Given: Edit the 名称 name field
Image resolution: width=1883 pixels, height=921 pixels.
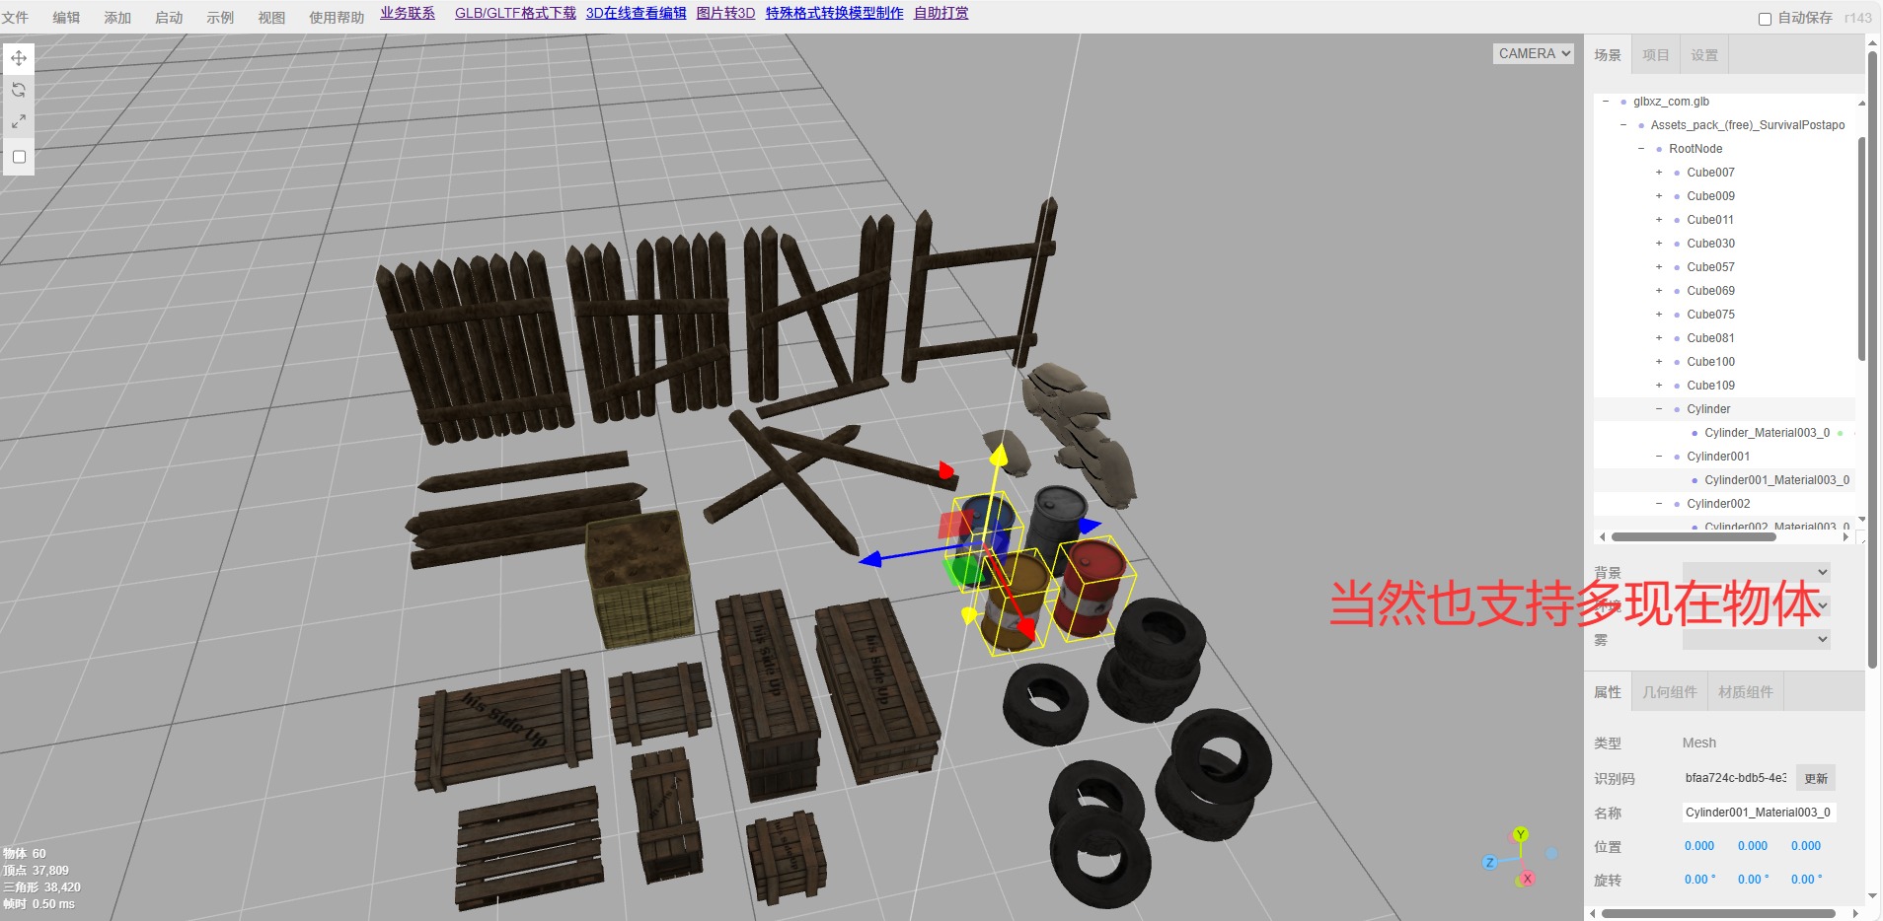Looking at the screenshot, I should 1759,813.
